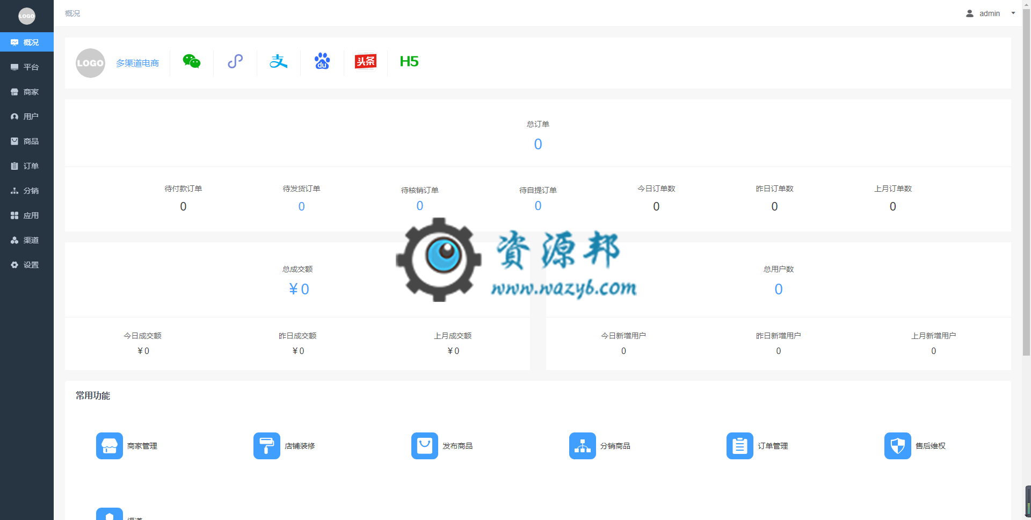Select 概况 in the sidebar

click(x=27, y=42)
